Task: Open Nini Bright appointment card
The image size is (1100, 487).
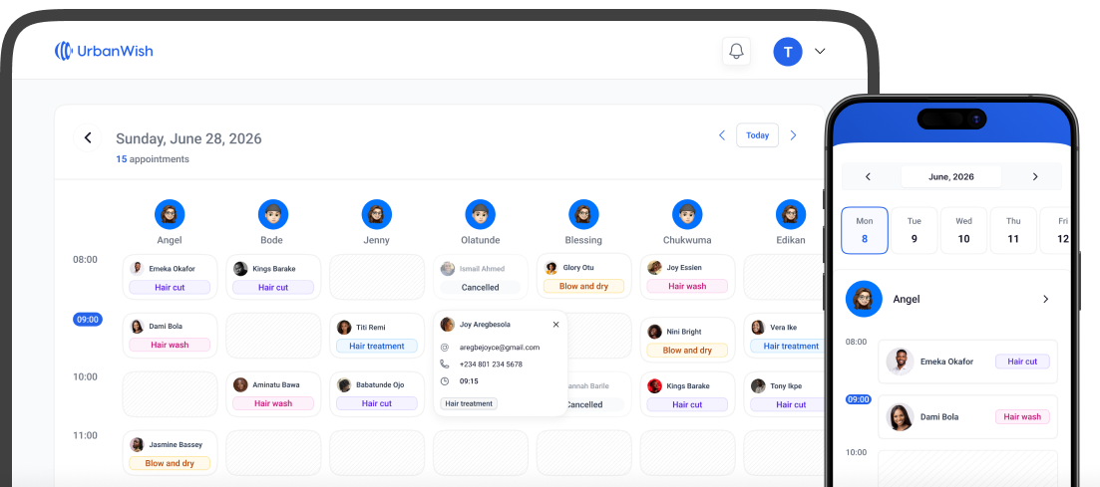Action: [687, 340]
